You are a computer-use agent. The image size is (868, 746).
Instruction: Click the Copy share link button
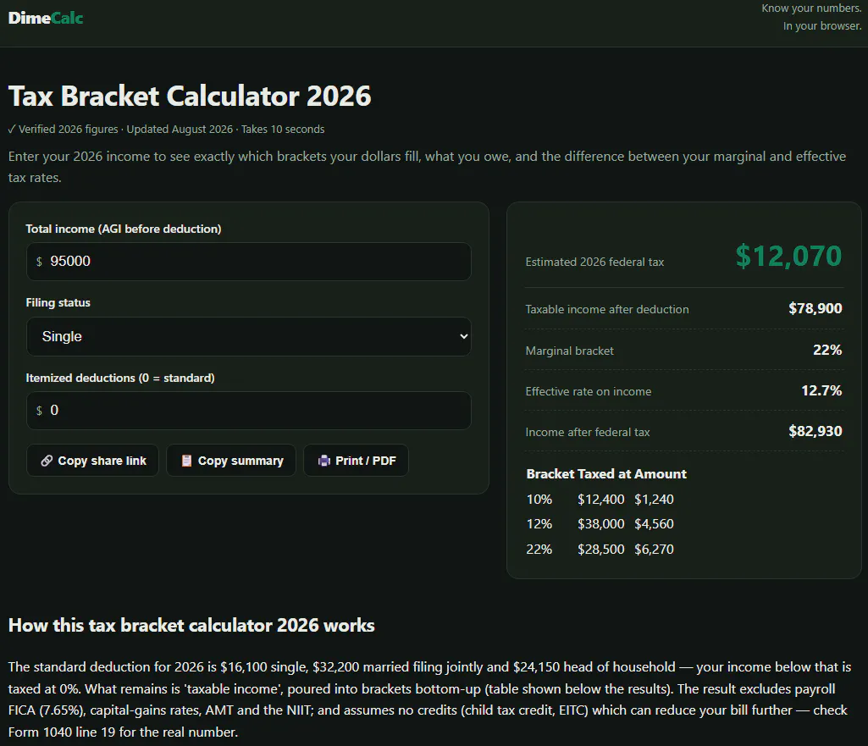pos(93,461)
